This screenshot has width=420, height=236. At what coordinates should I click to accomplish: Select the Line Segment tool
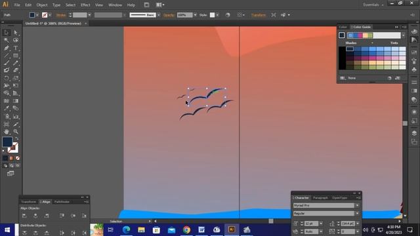(x=7, y=56)
